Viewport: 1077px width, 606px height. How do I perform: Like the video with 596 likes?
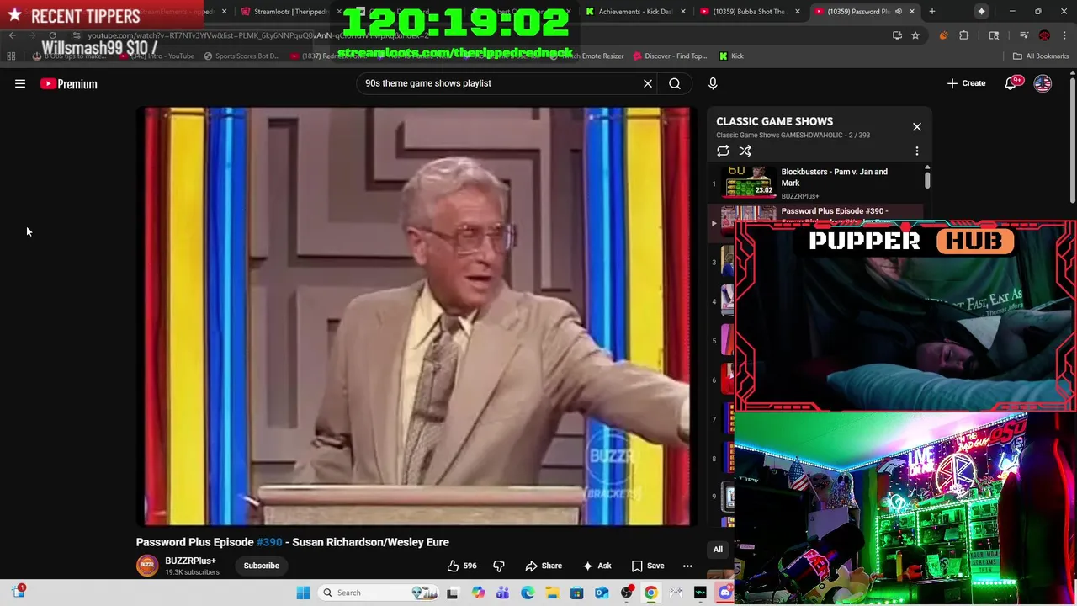[x=462, y=566]
